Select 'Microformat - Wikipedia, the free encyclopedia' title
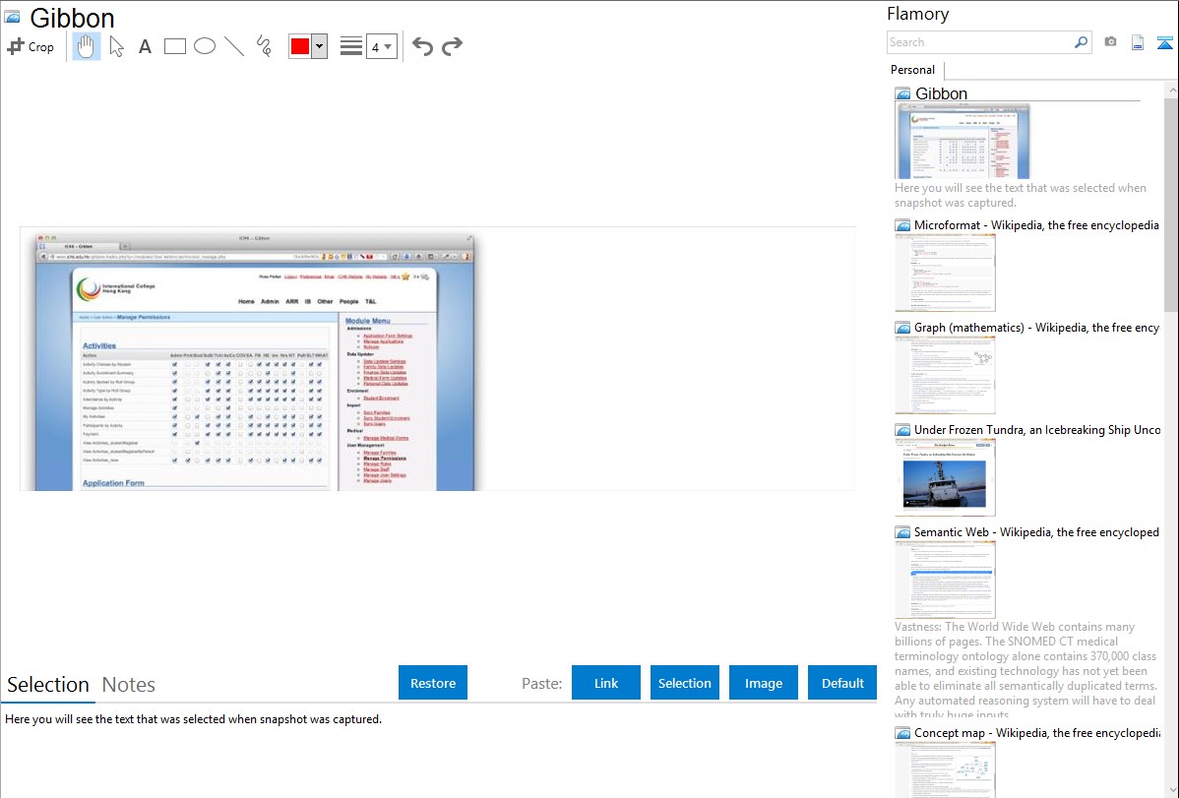The image size is (1179, 798). click(1037, 225)
